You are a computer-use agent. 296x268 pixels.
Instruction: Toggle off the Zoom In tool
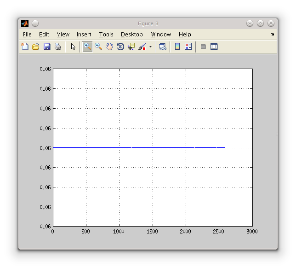tap(87, 47)
